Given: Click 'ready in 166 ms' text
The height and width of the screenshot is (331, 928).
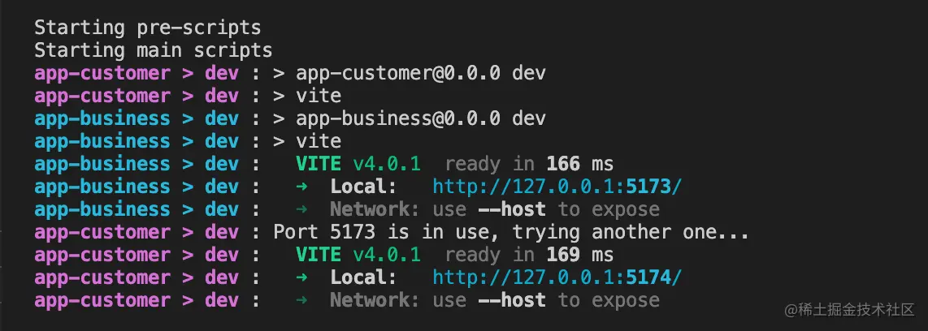Looking at the screenshot, I should click(x=529, y=165).
